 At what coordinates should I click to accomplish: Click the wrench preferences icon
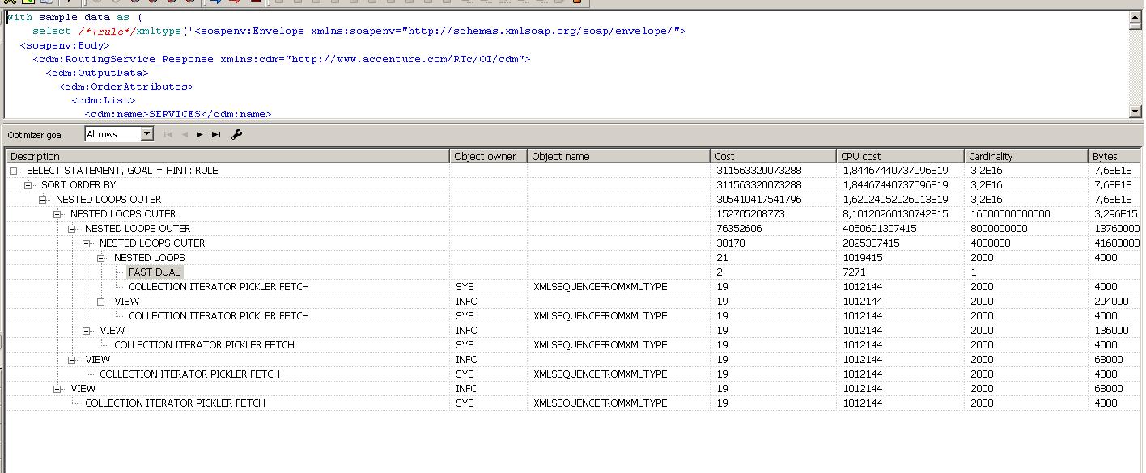[x=236, y=134]
